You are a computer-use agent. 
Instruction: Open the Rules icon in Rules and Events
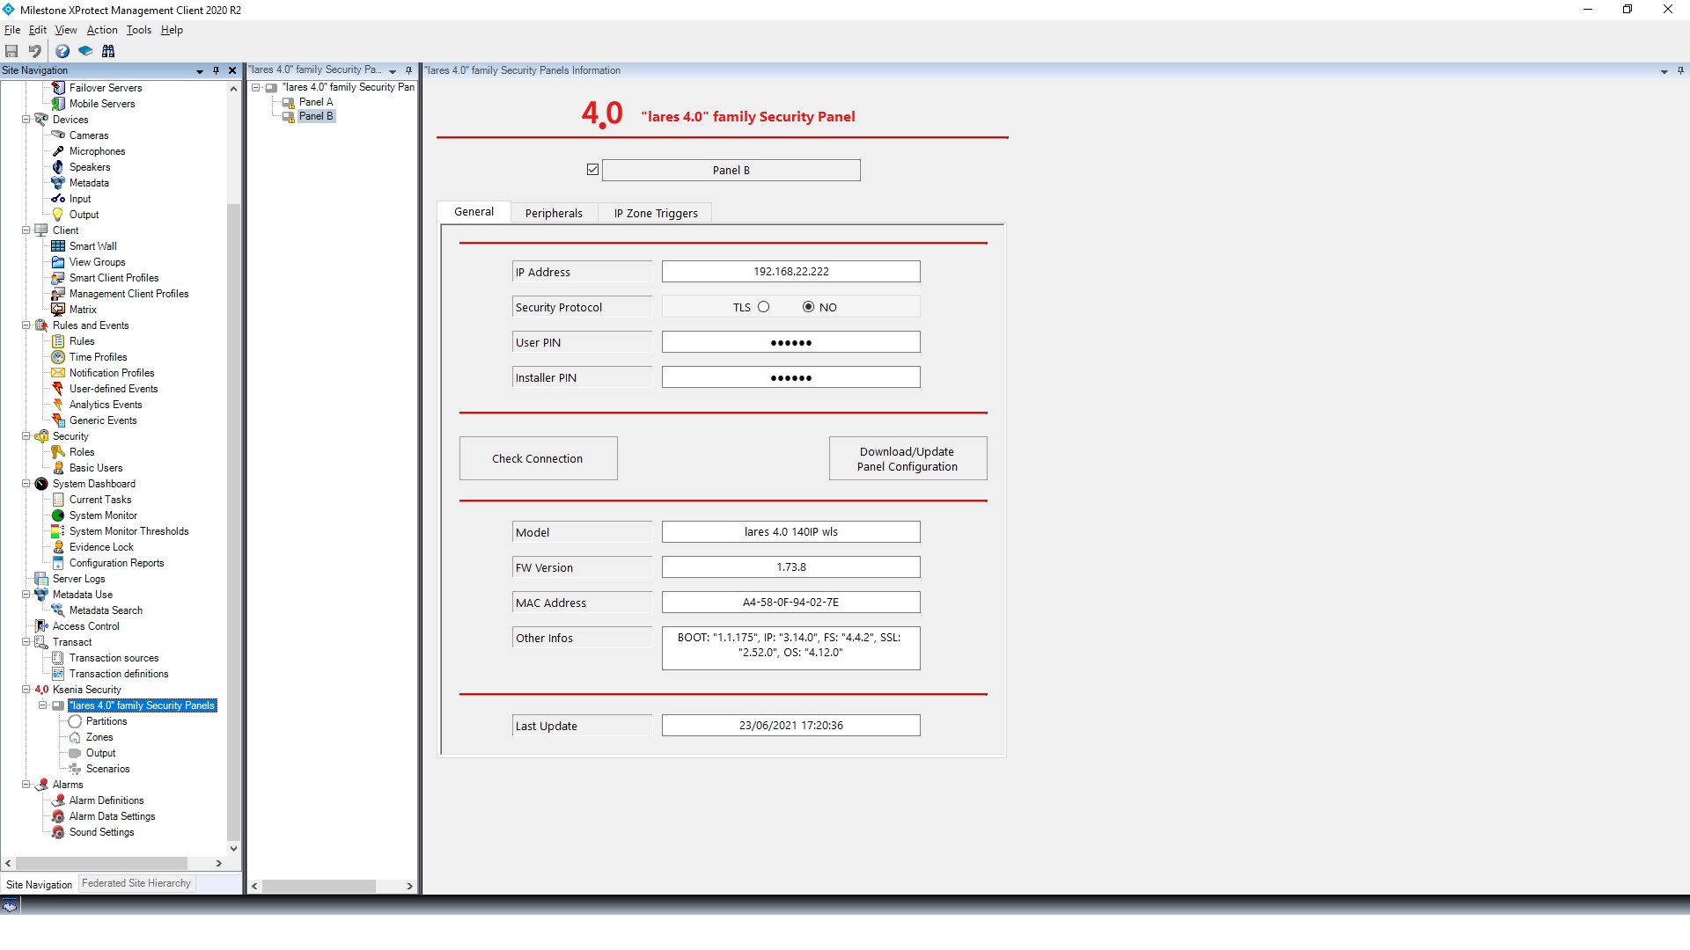[x=58, y=341]
